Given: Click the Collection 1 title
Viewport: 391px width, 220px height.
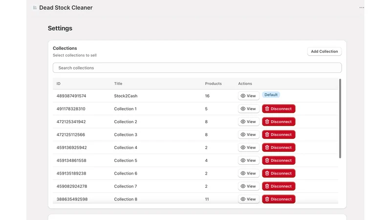Looking at the screenshot, I should click(125, 109).
